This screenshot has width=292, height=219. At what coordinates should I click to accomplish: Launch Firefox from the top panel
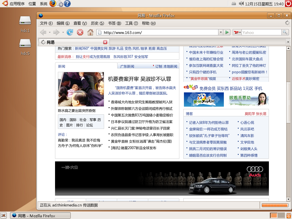53,3
